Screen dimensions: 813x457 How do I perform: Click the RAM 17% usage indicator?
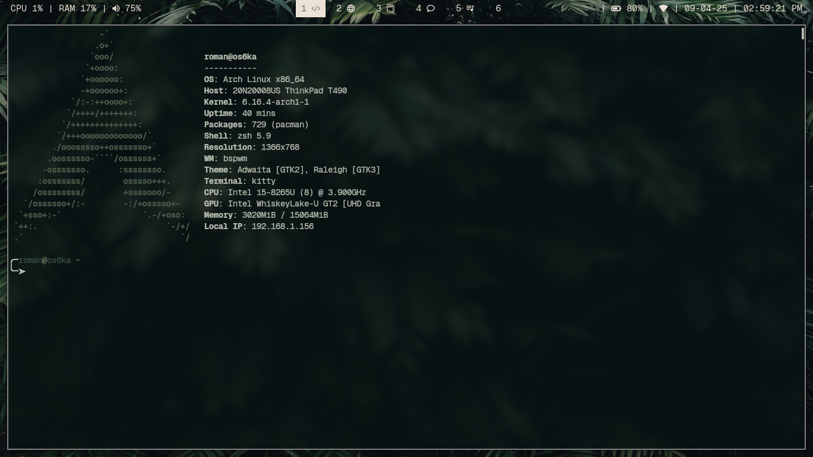(77, 8)
